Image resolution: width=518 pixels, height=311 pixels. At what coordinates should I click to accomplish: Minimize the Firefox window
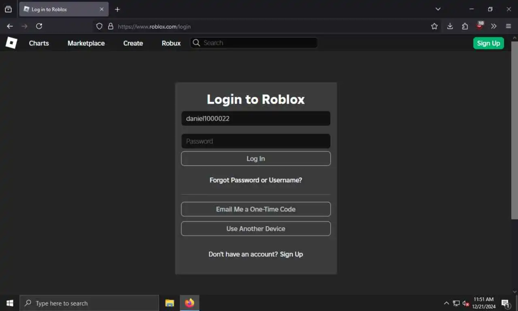[x=471, y=9]
